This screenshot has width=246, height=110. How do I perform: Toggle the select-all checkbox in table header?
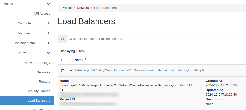point(63,60)
